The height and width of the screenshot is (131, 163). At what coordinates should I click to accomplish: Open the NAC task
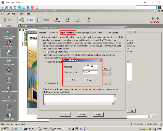coord(9,107)
